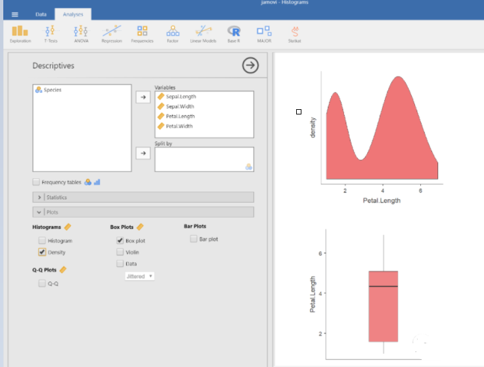Tick the Frequency tables checkbox
The image size is (484, 367).
[36, 182]
